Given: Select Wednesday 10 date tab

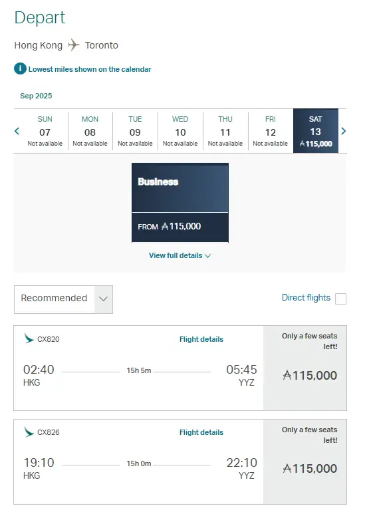Looking at the screenshot, I should [x=180, y=131].
